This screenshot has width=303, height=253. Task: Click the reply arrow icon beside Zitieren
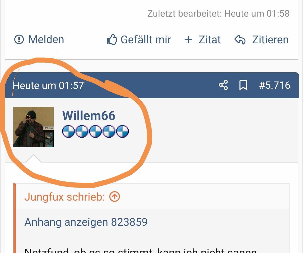coord(240,40)
